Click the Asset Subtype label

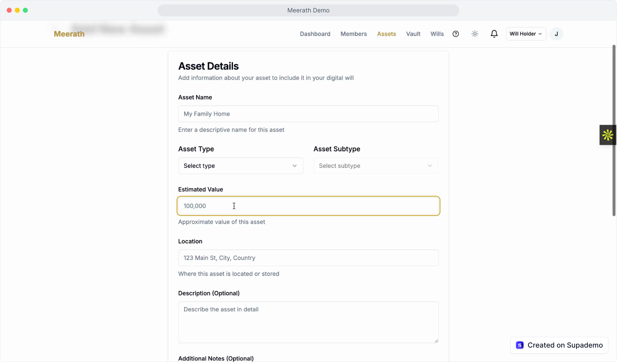337,149
